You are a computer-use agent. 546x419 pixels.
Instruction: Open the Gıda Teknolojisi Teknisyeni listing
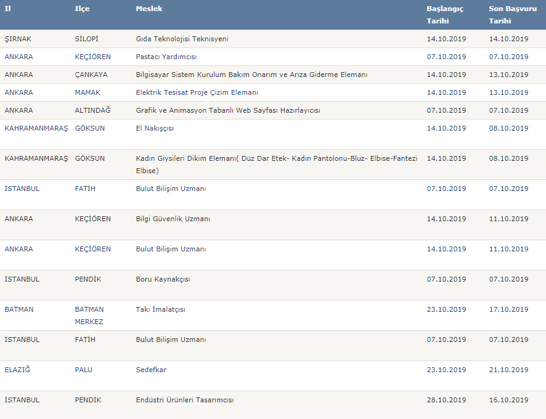point(182,39)
